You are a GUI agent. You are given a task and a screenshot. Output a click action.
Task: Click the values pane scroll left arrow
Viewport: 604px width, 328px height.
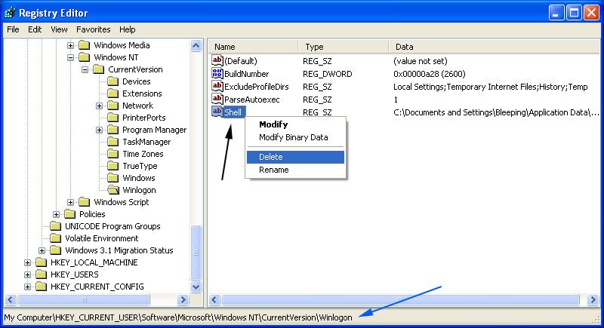[x=214, y=299]
